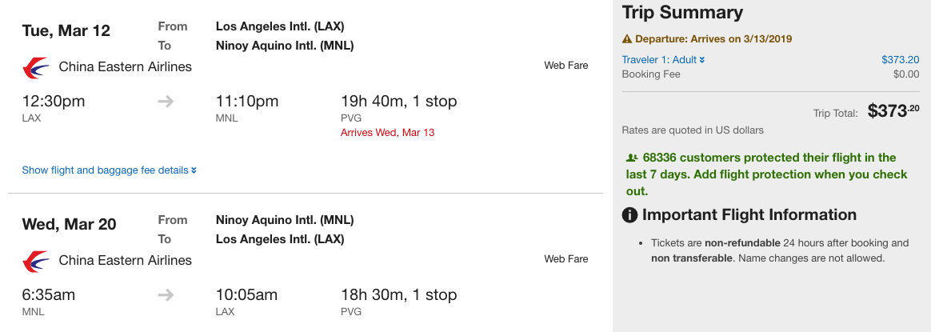Click the Important Flight Information info icon
This screenshot has width=931, height=332.
(x=630, y=215)
